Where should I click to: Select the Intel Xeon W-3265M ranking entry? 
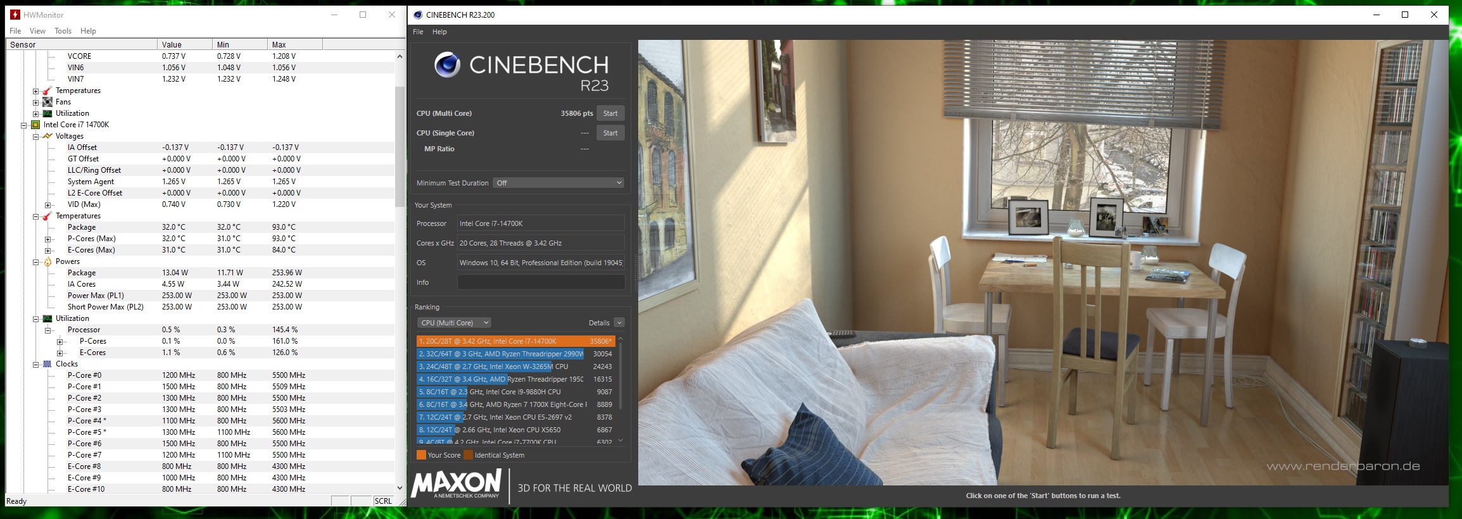515,366
